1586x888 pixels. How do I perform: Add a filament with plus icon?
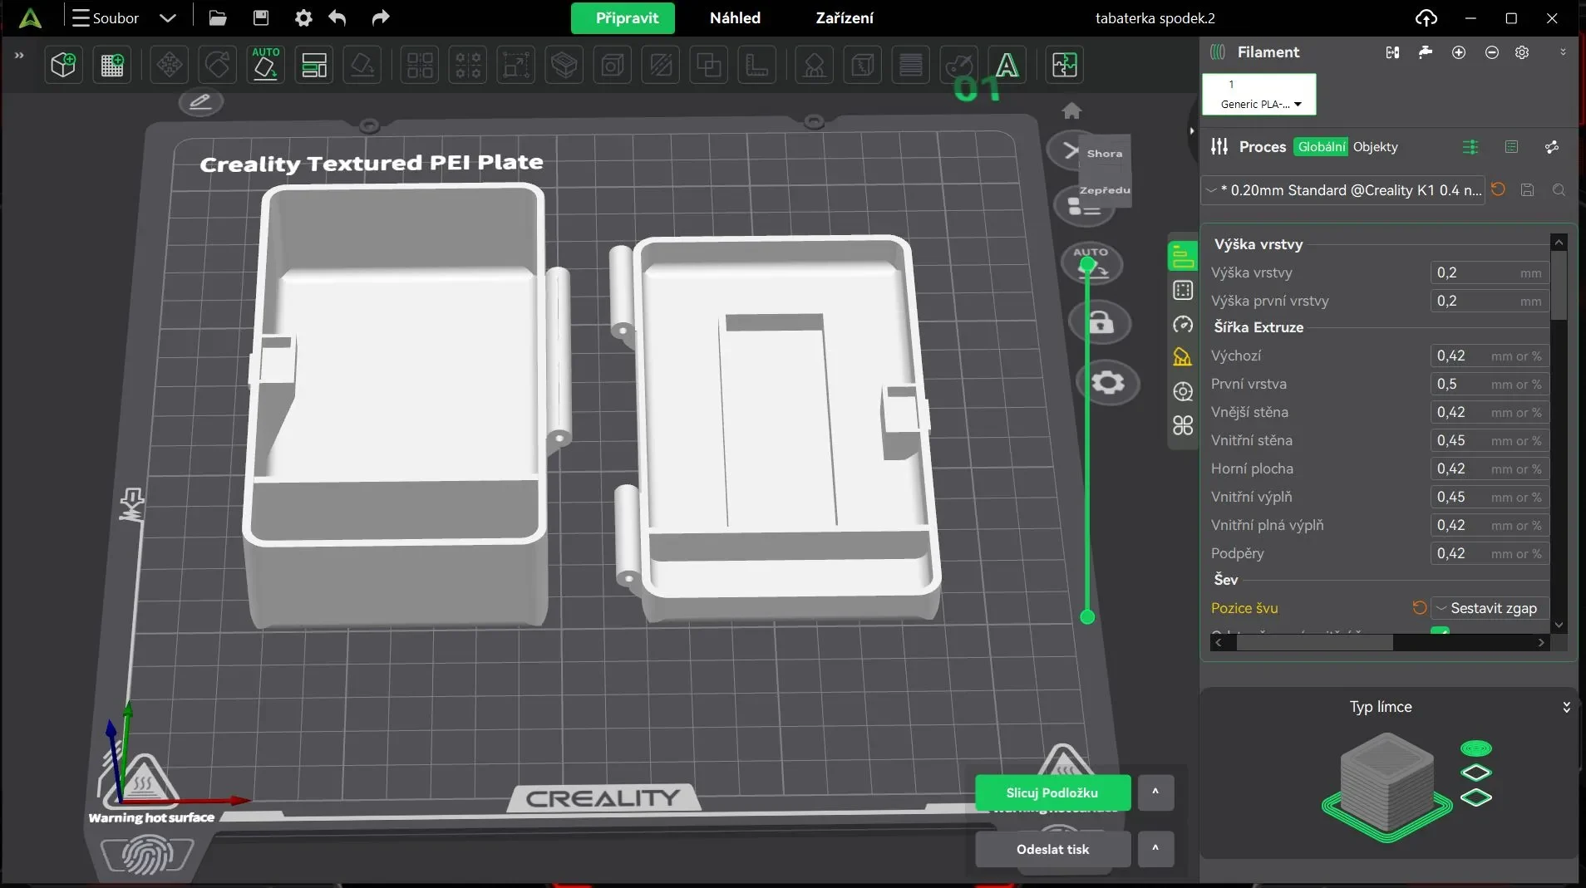point(1459,52)
